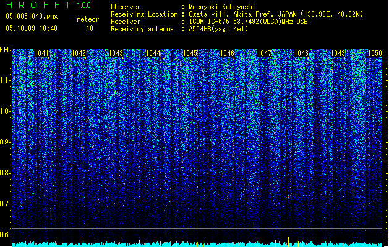Select the 1046 time marker

(x=228, y=53)
